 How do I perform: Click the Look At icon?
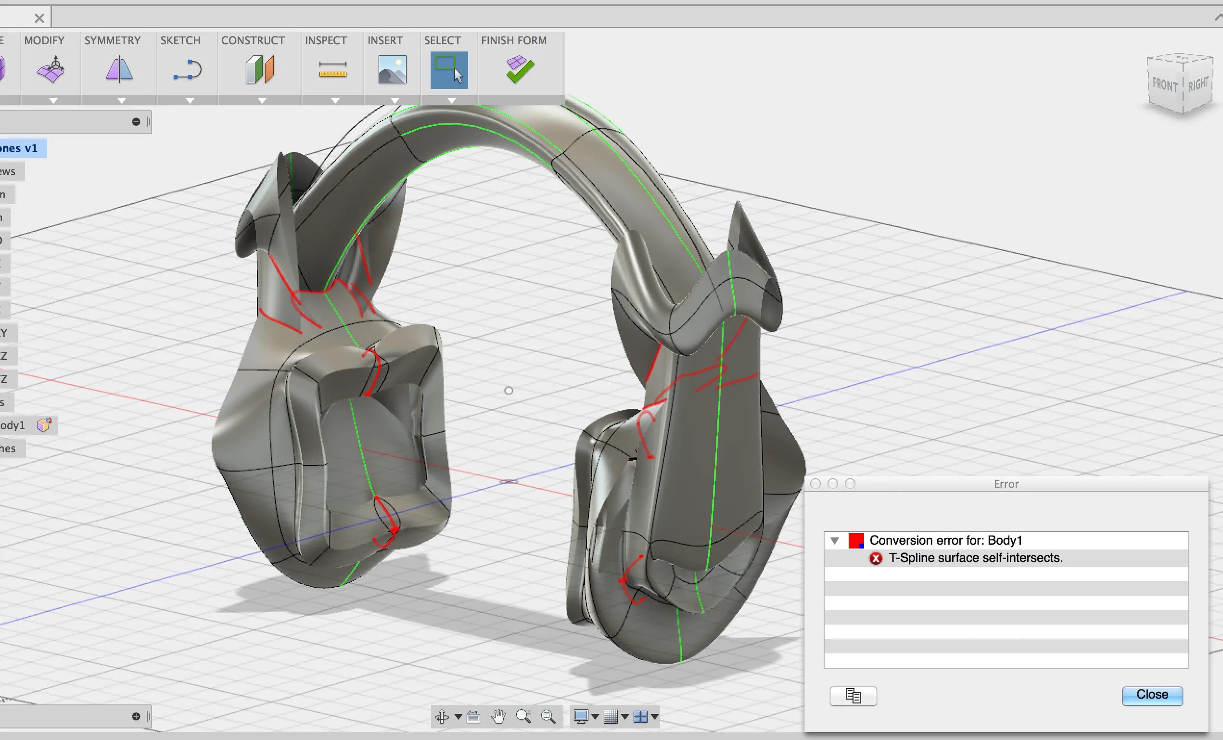[473, 717]
